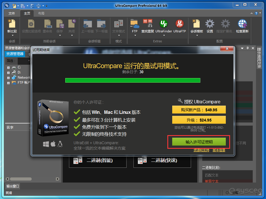Viewport: 266px width, 199px height.
Task: Expand the C: drive tree node
Action: click(x=8, y=68)
